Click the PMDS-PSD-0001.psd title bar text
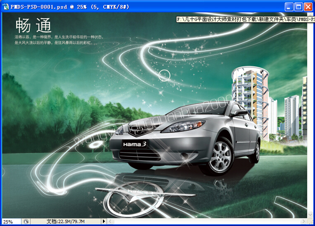315x226 pixels. point(70,7)
